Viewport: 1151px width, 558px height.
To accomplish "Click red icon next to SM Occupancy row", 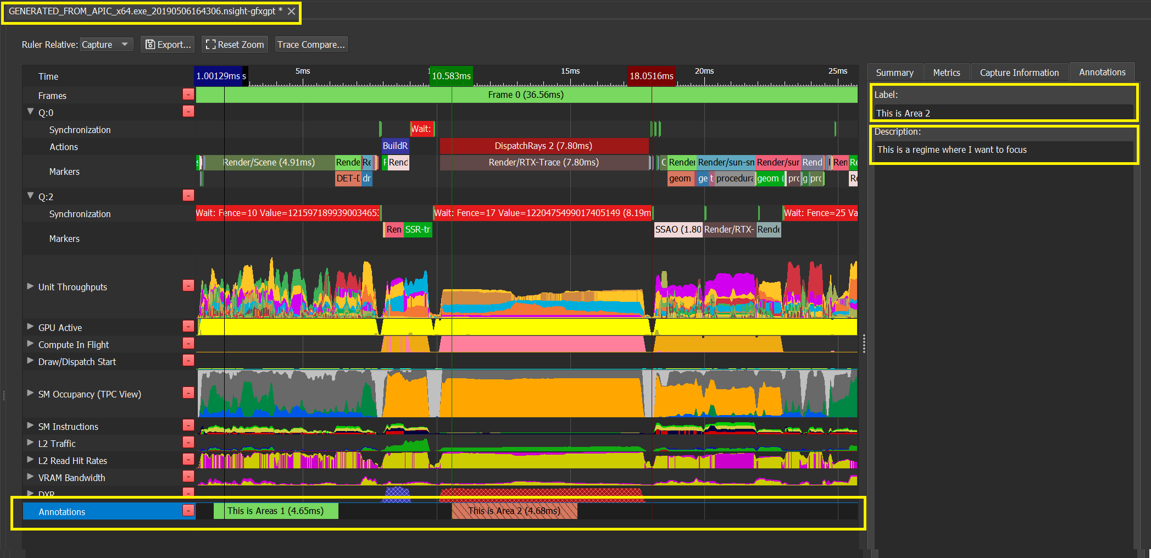I will pos(188,393).
